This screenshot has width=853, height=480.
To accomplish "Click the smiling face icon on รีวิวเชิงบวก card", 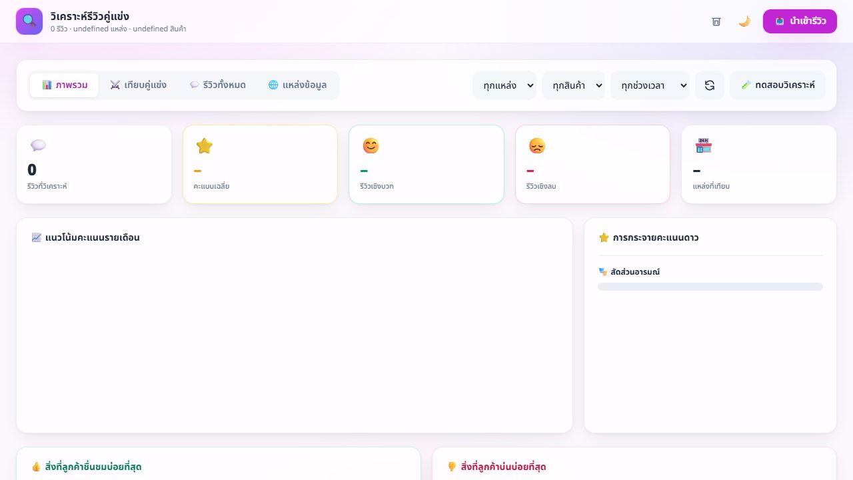I will 371,146.
